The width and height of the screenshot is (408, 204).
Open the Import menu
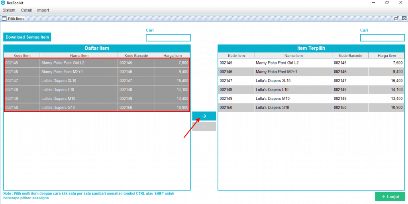tap(43, 10)
